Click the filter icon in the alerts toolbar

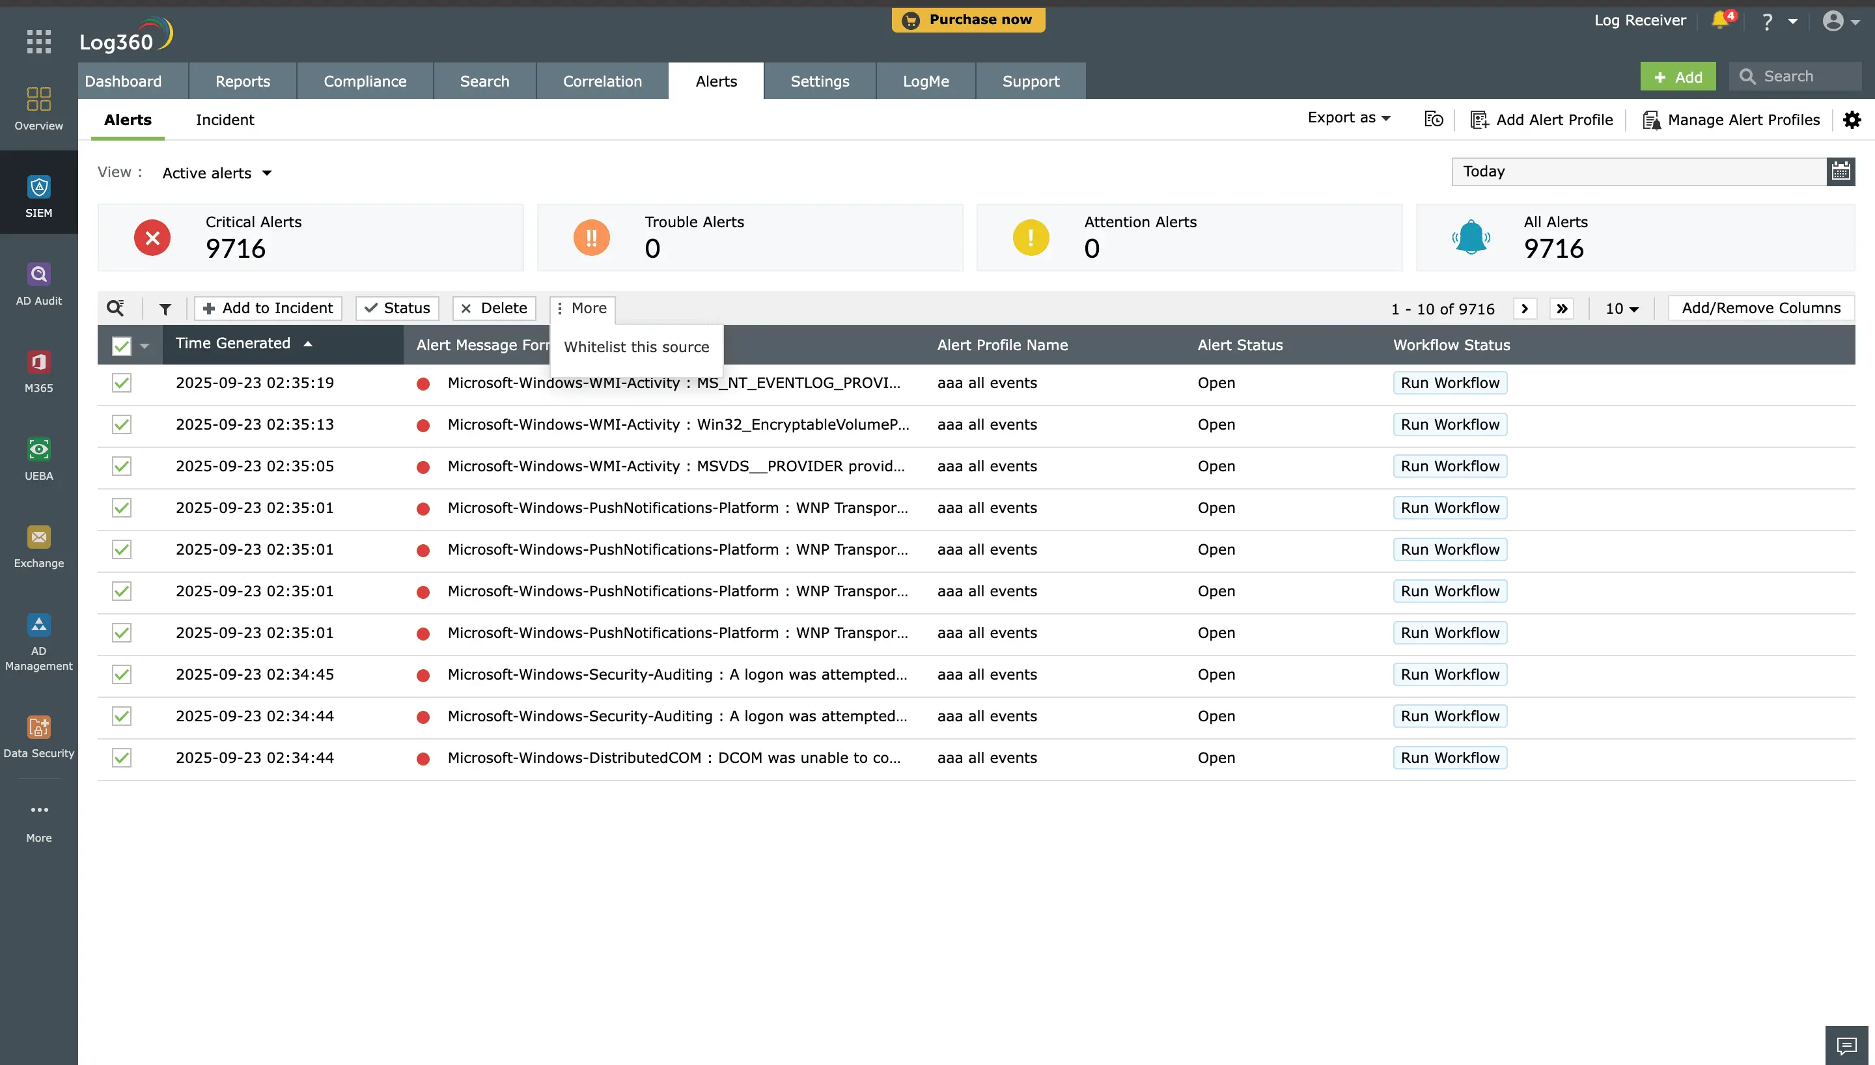click(x=165, y=308)
